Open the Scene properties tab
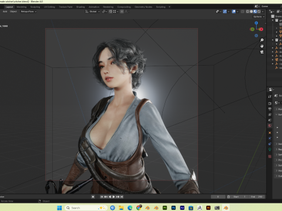The width and height of the screenshot is (282, 211). tap(270, 120)
